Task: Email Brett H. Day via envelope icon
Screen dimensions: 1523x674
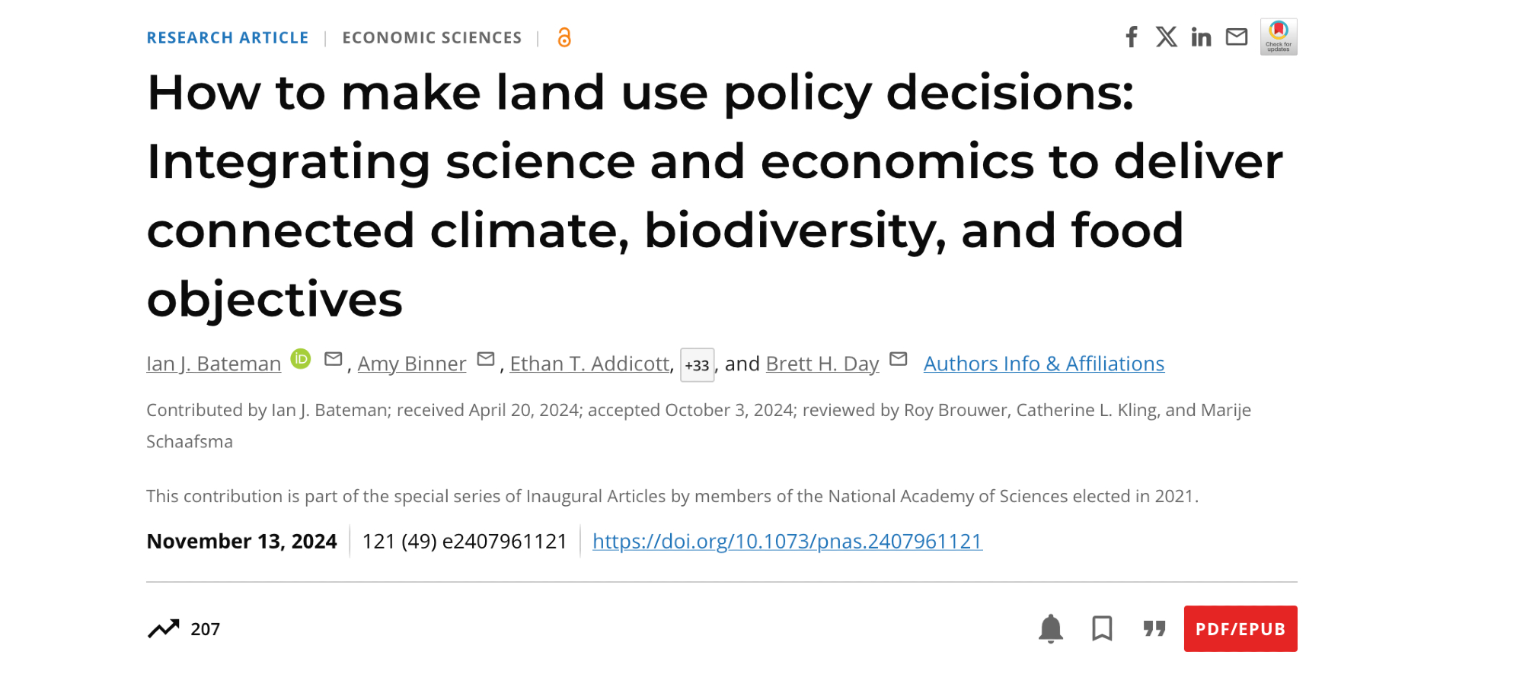Action: [899, 359]
